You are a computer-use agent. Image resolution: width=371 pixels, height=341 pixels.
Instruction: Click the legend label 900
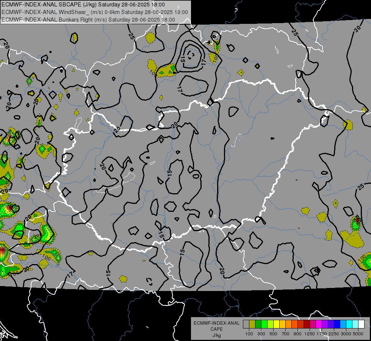(x=297, y=334)
